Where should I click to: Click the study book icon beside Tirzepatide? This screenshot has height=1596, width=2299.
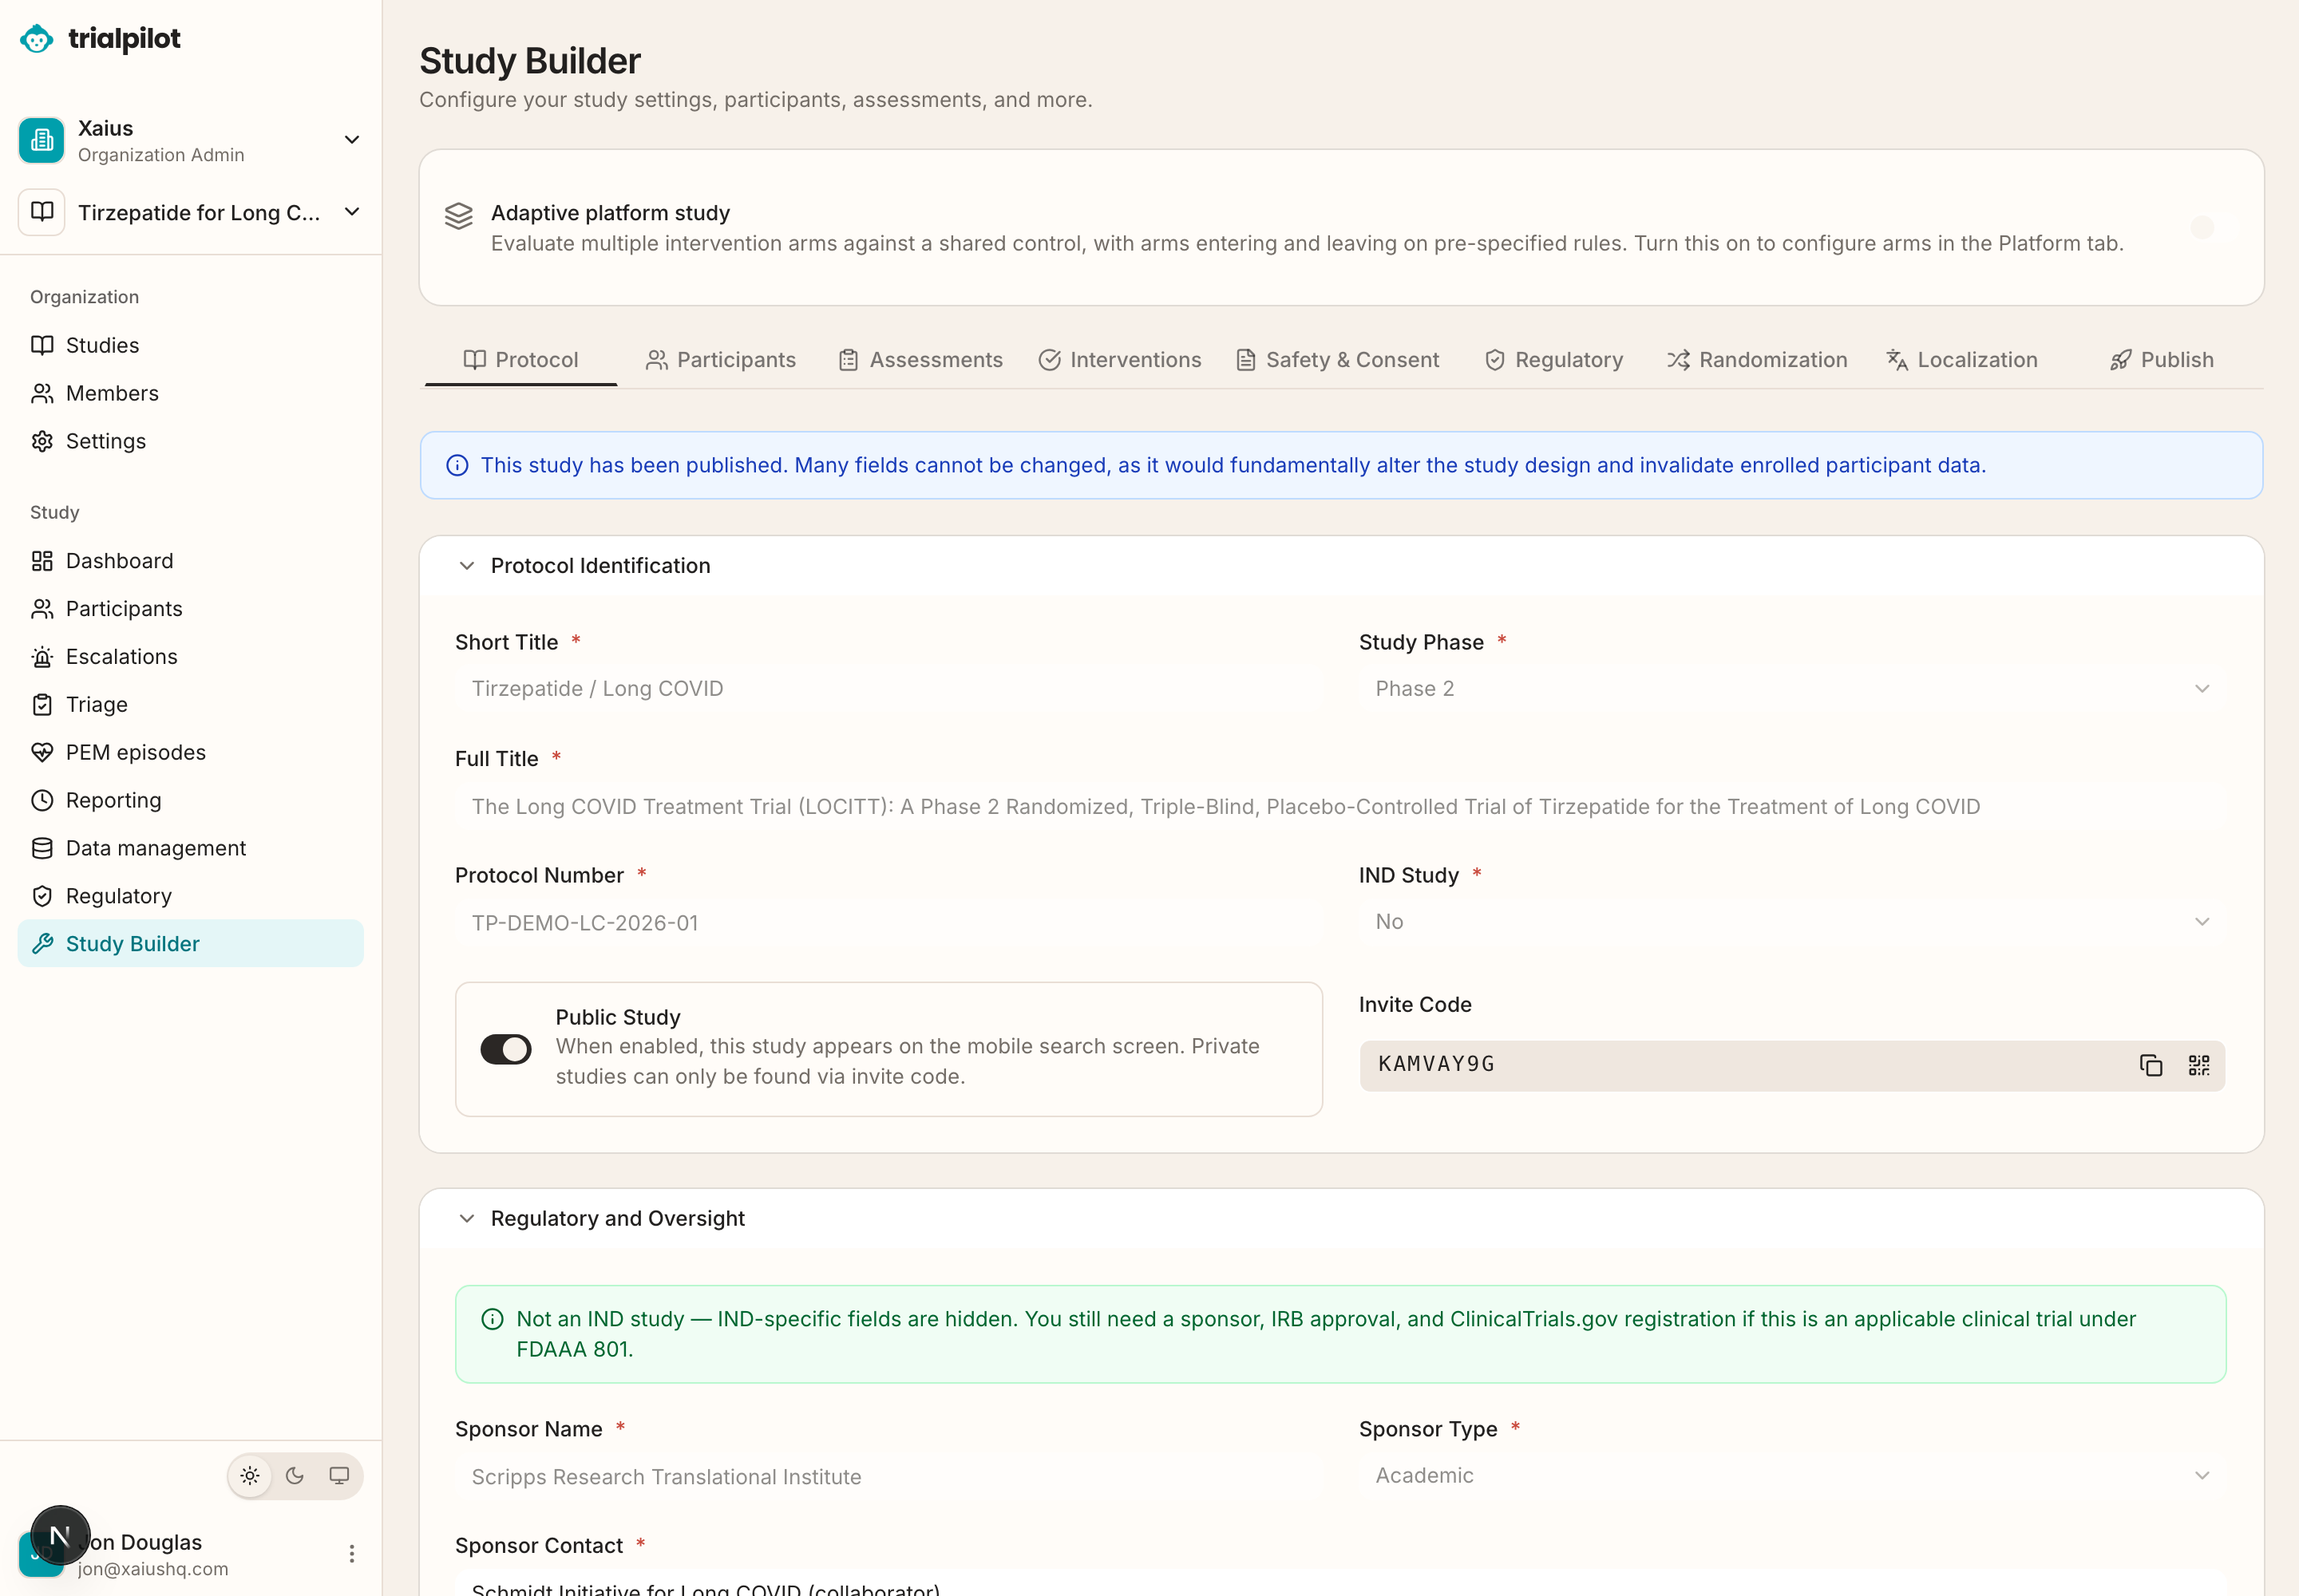41,212
